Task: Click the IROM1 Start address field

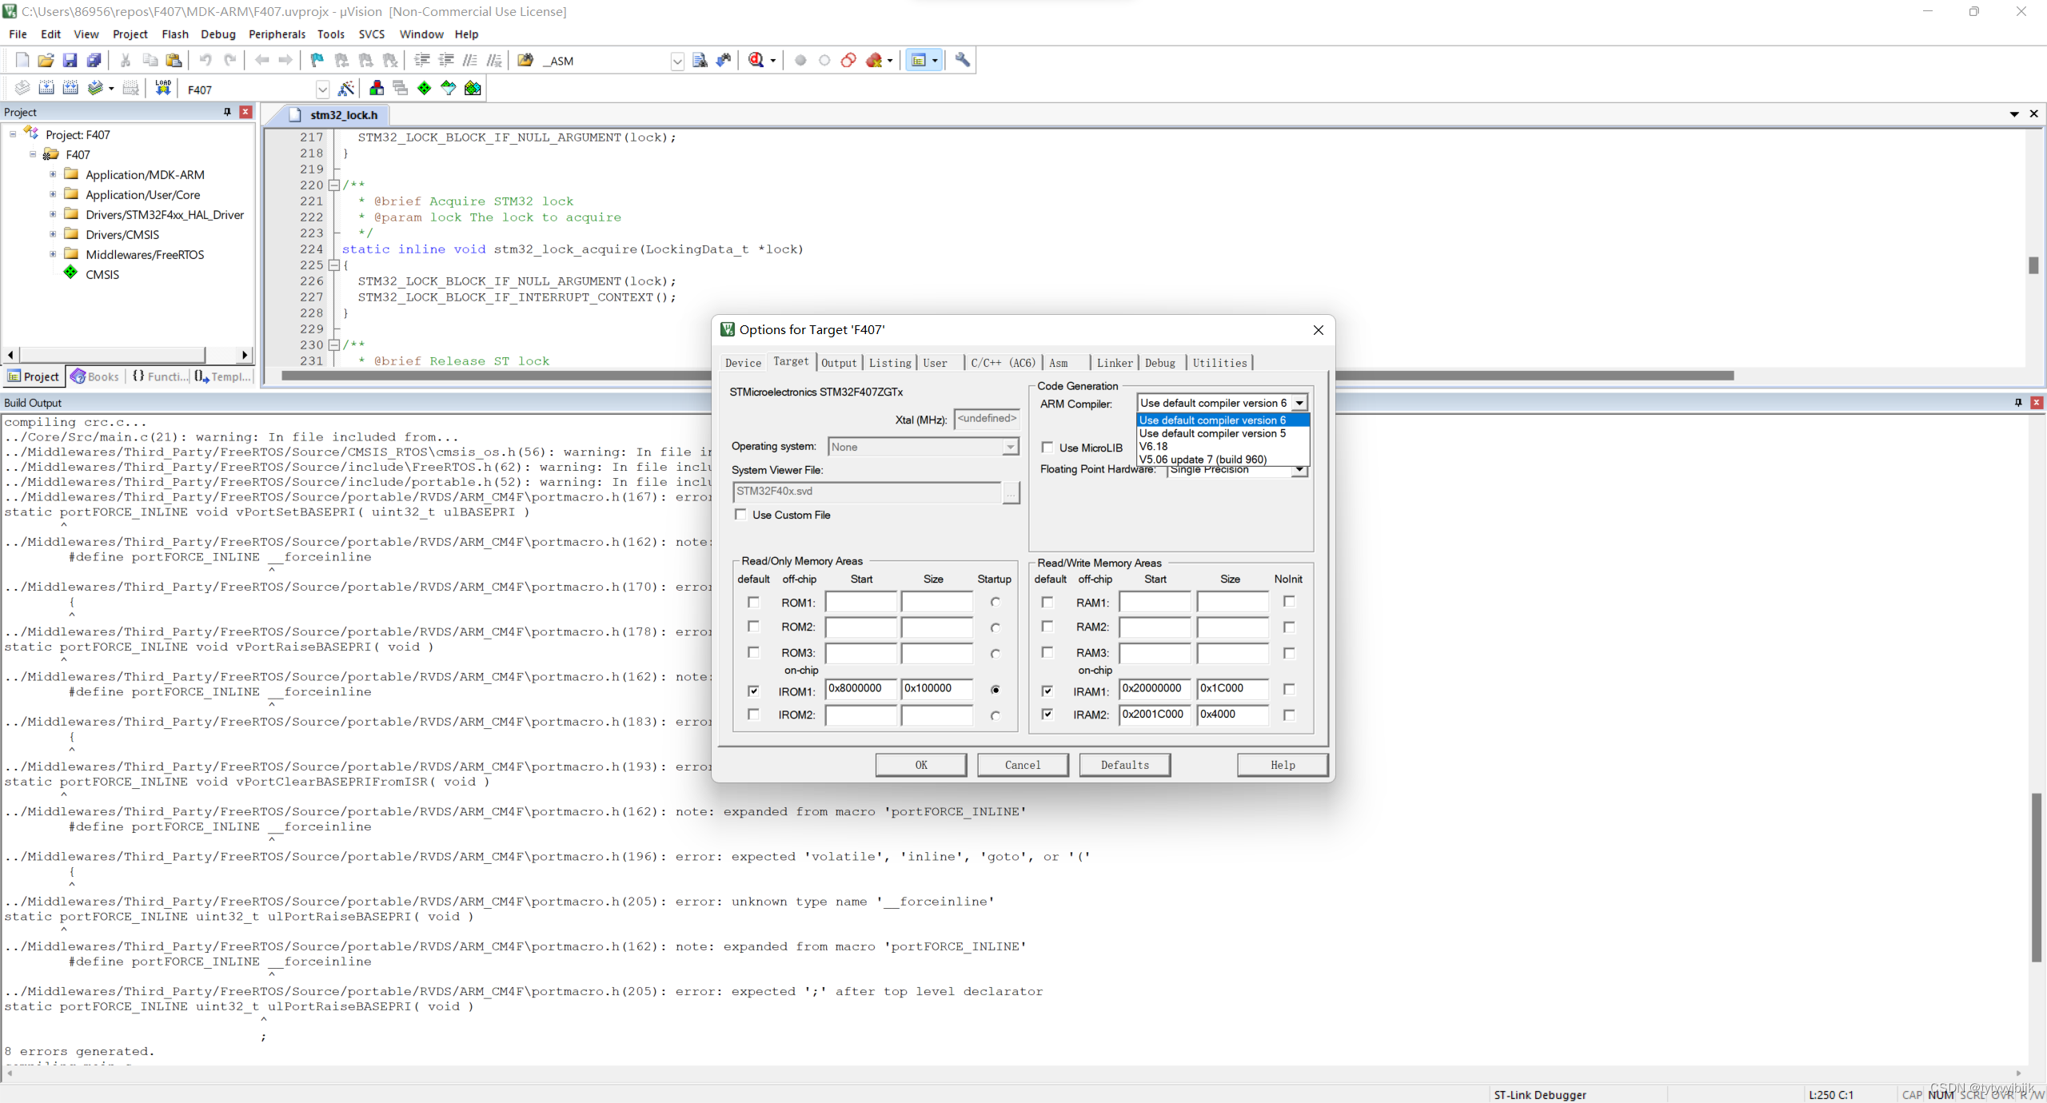Action: pyautogui.click(x=860, y=689)
